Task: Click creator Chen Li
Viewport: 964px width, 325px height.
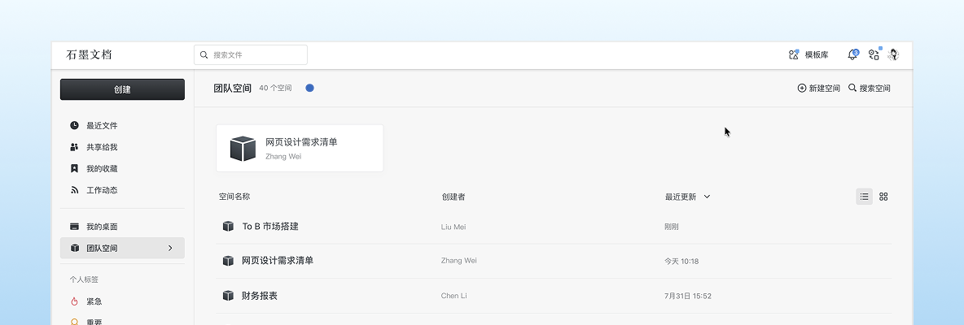Action: point(454,297)
